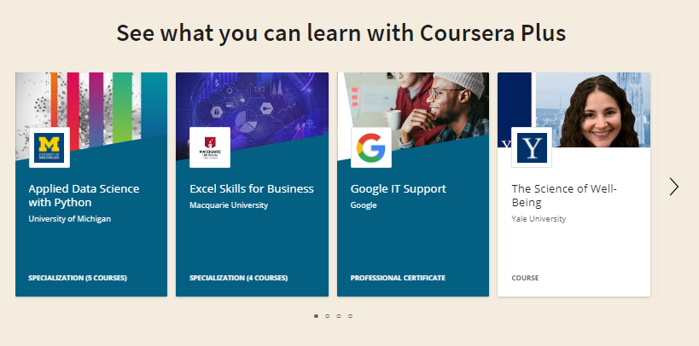Click the Specialization (5 Courses) label

(78, 278)
